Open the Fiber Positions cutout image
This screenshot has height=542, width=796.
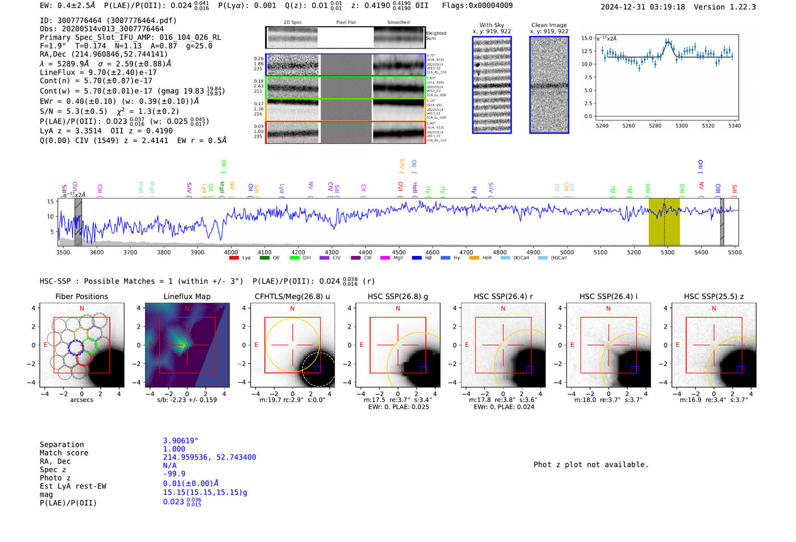pyautogui.click(x=82, y=345)
